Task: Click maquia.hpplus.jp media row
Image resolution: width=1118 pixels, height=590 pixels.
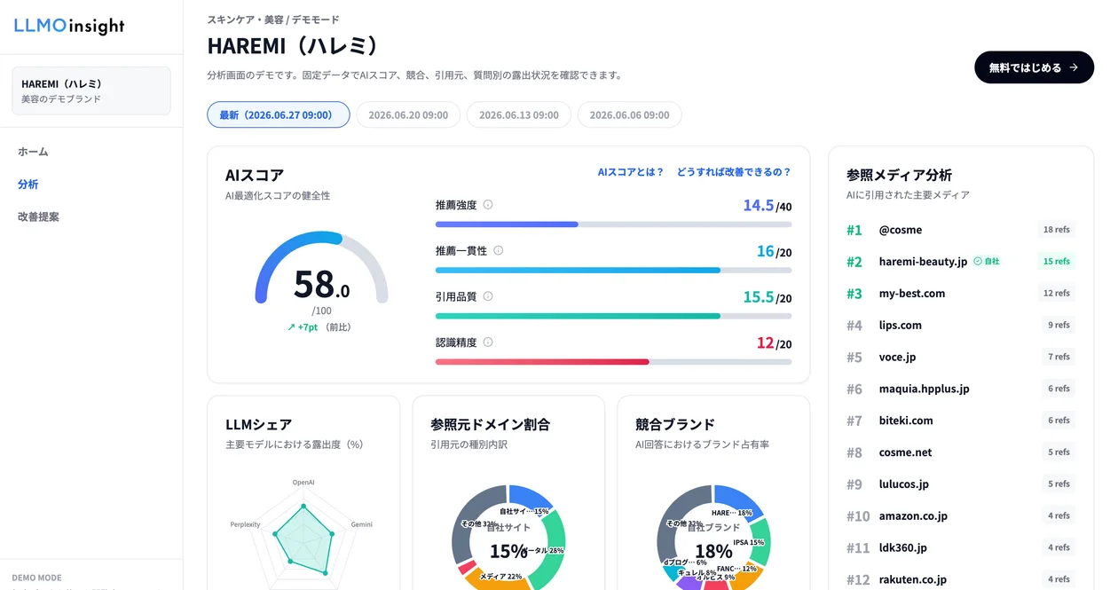Action: point(961,389)
